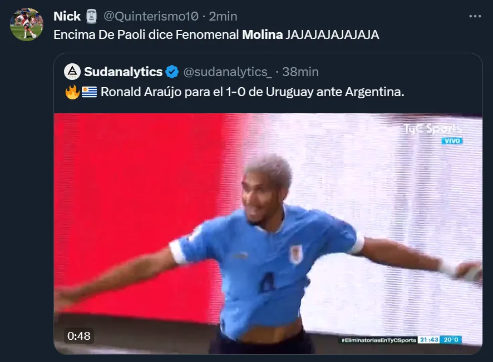Click the fire emoji in quoted tweet
This screenshot has width=493, height=362.
tap(72, 92)
